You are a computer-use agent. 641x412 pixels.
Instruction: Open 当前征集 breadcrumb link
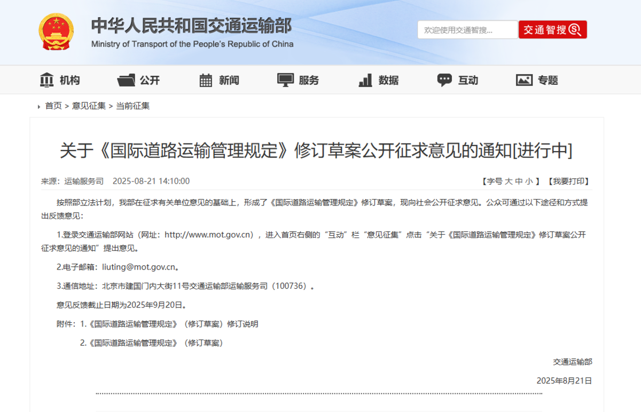pos(132,106)
